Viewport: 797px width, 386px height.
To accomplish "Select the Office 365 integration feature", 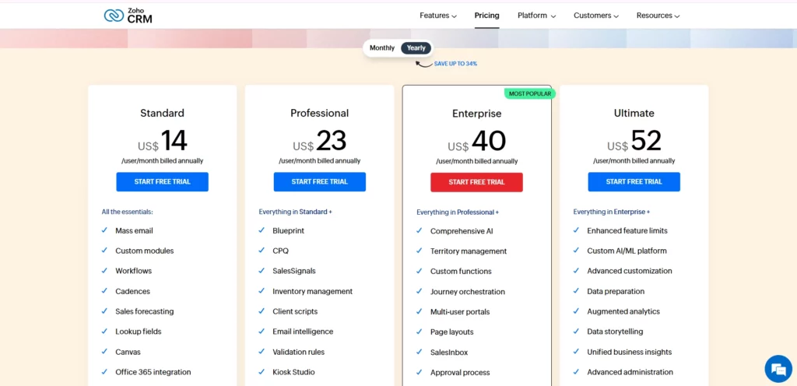I will [153, 372].
